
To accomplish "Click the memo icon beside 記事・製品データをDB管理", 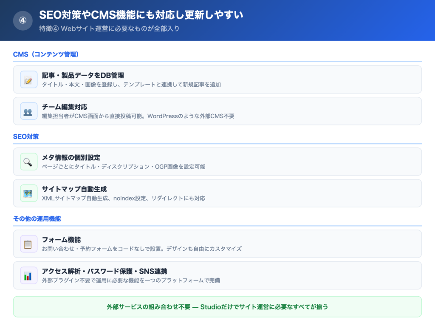I will 28,79.
